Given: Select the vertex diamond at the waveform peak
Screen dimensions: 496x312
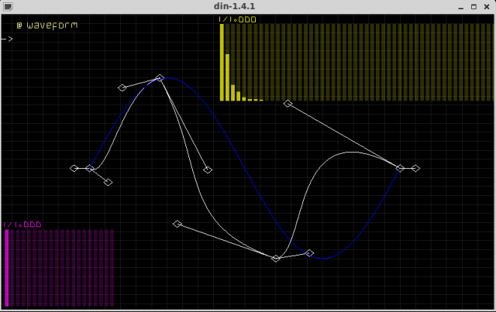Looking at the screenshot, I should point(160,78).
